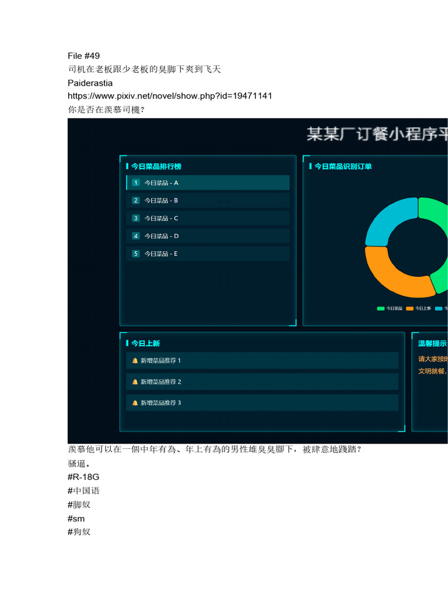Select the 今日菜品 - D ranking row
448x597 pixels.
coord(208,236)
